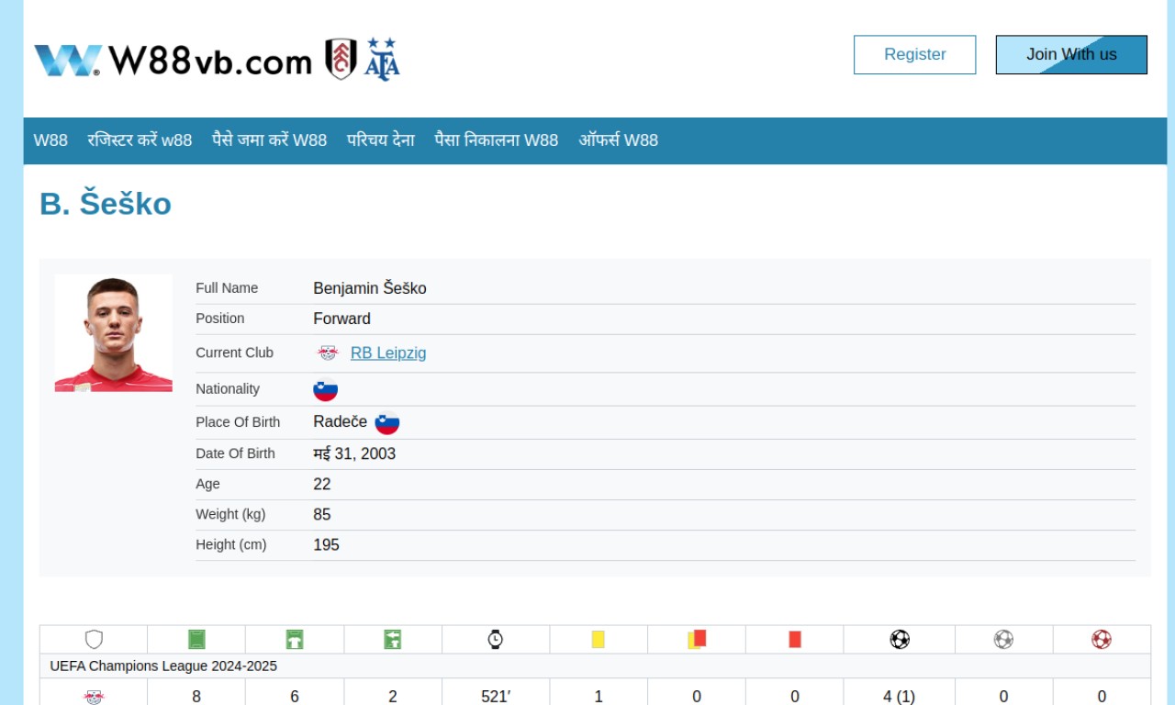The image size is (1175, 705).
Task: Click the Weight value 85
Action: coord(322,514)
